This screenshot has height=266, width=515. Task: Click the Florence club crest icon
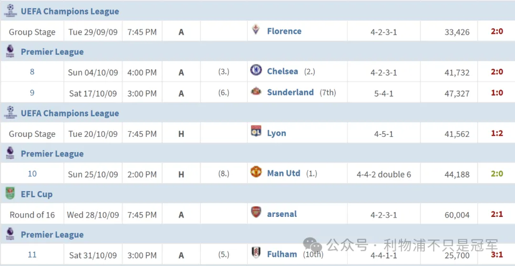tap(256, 31)
